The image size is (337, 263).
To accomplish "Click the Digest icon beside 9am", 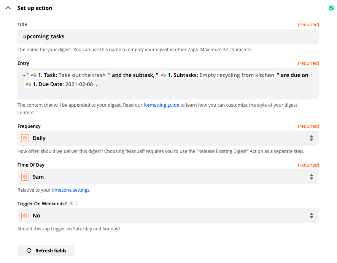I will [25, 177].
